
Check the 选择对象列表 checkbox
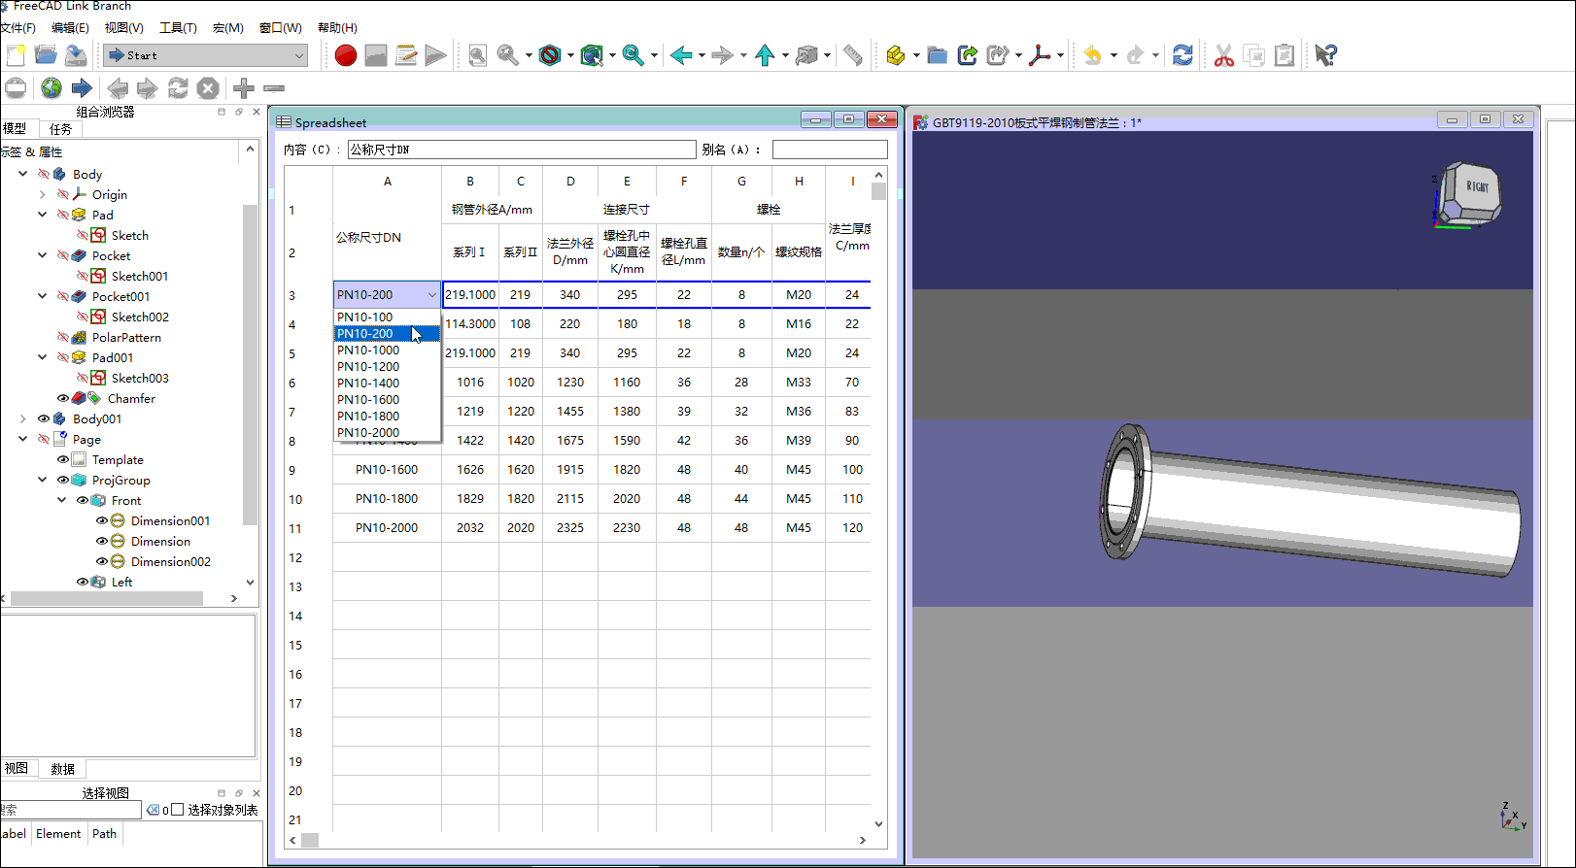(x=178, y=810)
